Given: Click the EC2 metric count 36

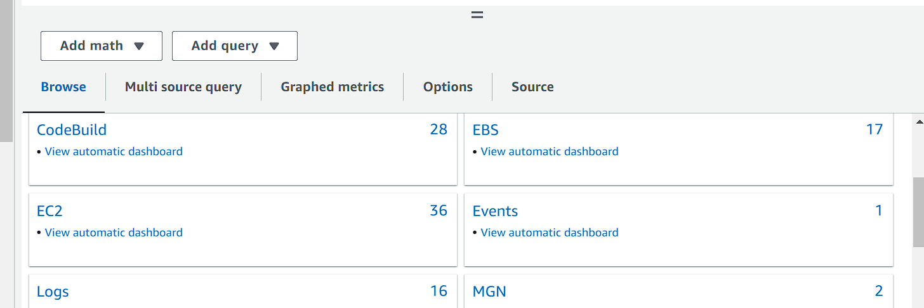Looking at the screenshot, I should click(439, 210).
